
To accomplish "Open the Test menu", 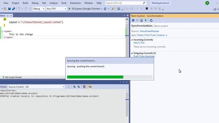I will pos(44,3).
